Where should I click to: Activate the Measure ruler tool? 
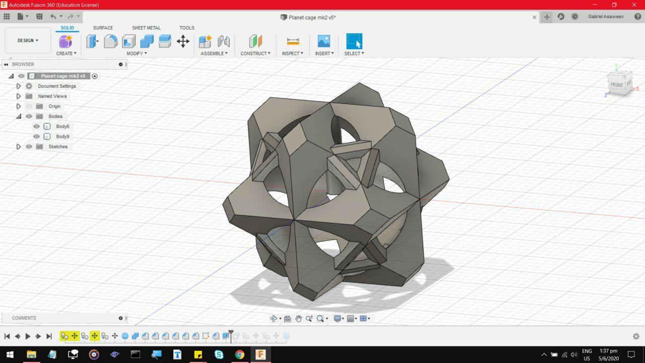click(x=293, y=41)
